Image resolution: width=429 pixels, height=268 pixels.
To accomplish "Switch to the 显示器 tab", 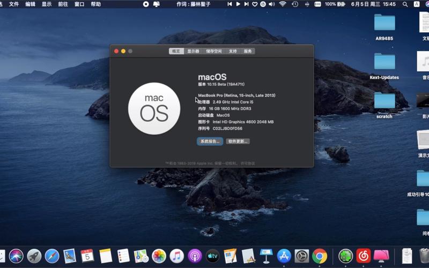I will (193, 51).
